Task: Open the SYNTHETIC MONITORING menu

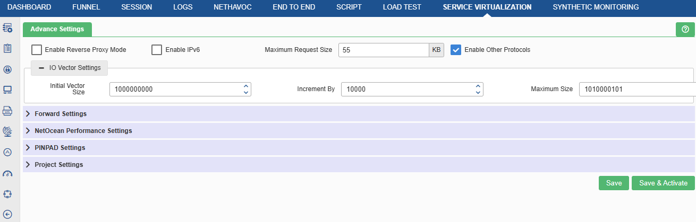Action: pyautogui.click(x=596, y=7)
